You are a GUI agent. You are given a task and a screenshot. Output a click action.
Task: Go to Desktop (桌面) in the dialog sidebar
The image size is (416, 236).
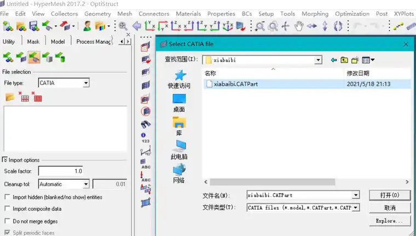tap(179, 103)
